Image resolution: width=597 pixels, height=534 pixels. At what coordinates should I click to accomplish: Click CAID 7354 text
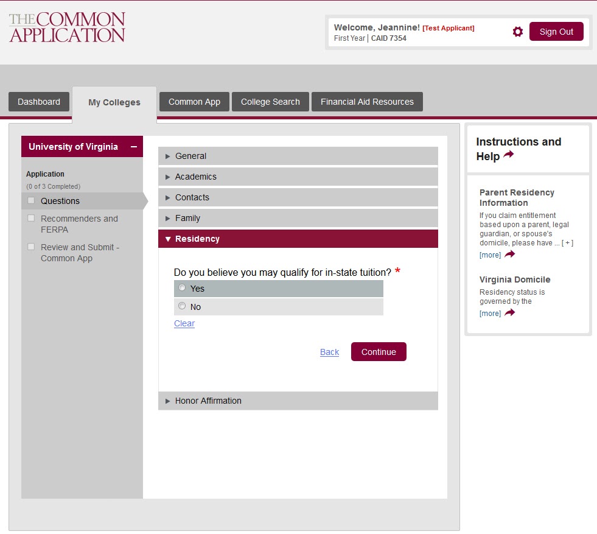click(389, 38)
